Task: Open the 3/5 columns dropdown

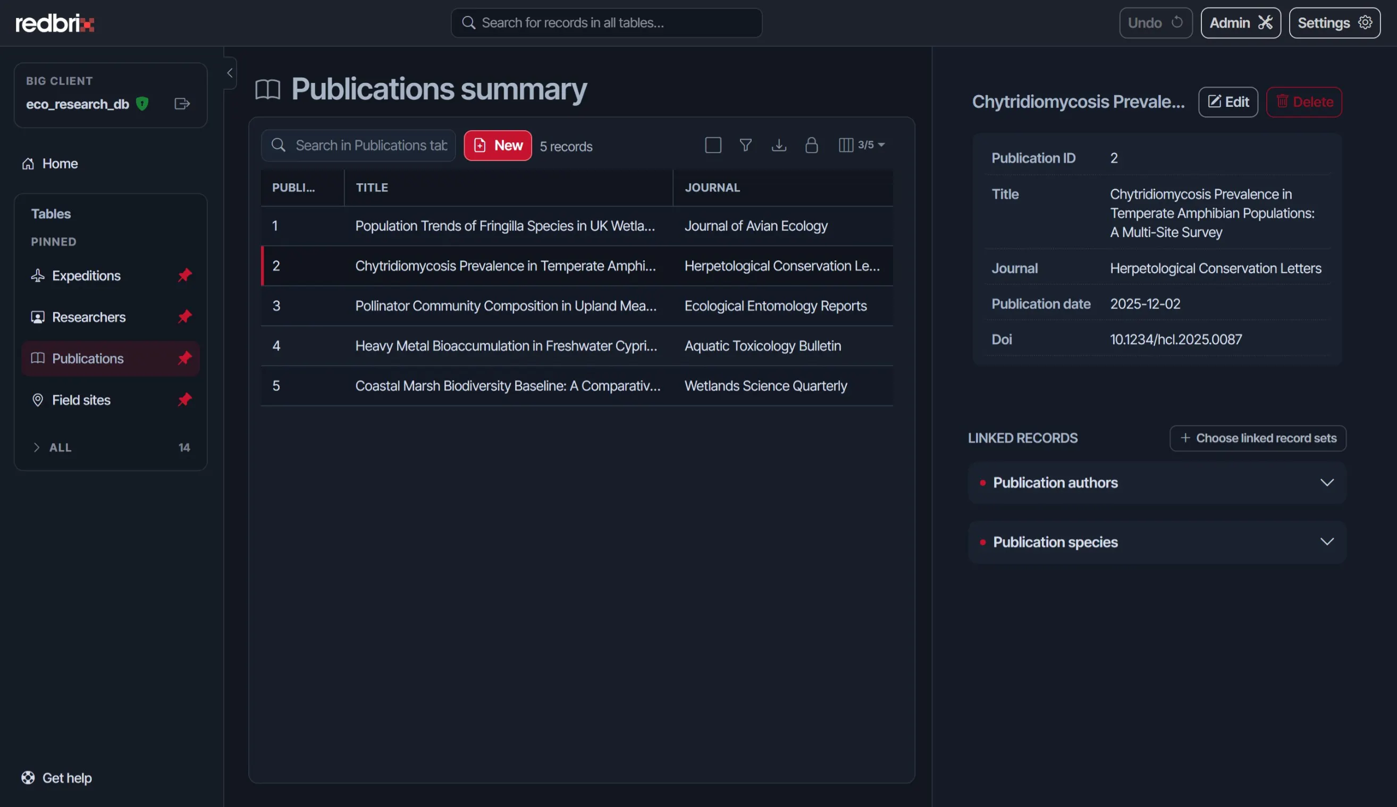Action: pyautogui.click(x=862, y=145)
